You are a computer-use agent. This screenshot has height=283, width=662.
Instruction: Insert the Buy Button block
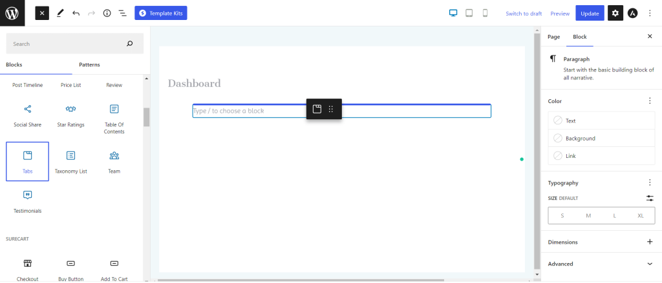tap(71, 269)
